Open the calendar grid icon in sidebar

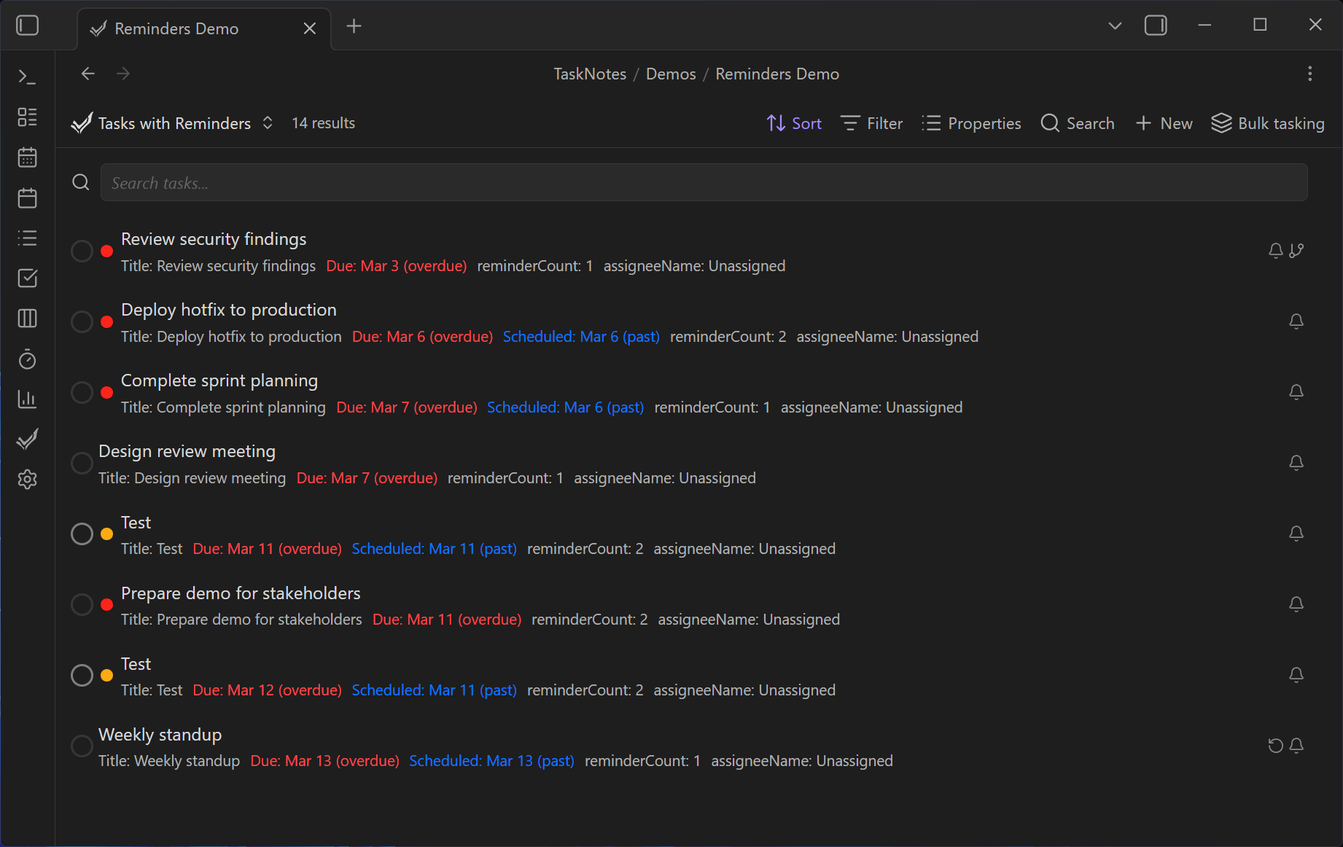pyautogui.click(x=27, y=157)
